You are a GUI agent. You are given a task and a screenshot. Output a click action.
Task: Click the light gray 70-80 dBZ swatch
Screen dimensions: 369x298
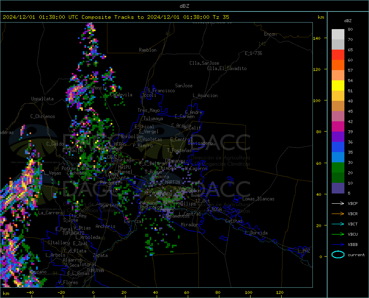coord(338,34)
